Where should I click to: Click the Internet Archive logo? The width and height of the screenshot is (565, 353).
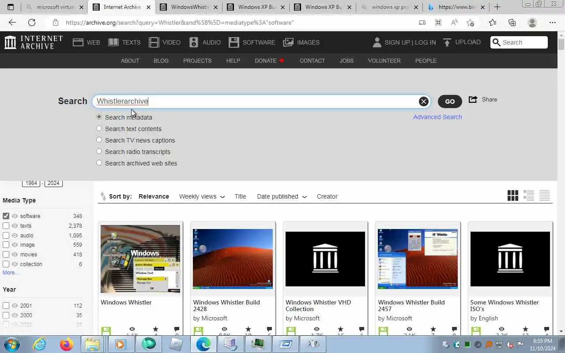[x=34, y=42]
